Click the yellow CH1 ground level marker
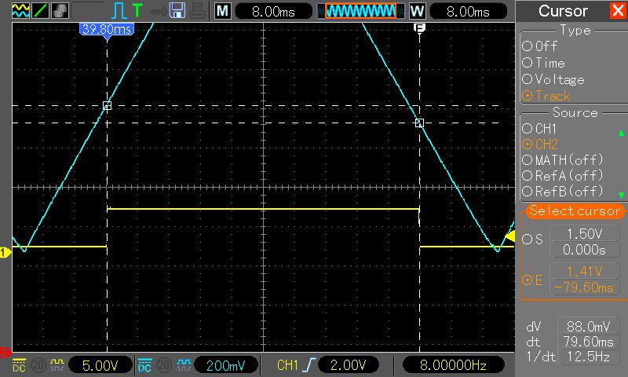The width and height of the screenshot is (628, 377). [5, 252]
